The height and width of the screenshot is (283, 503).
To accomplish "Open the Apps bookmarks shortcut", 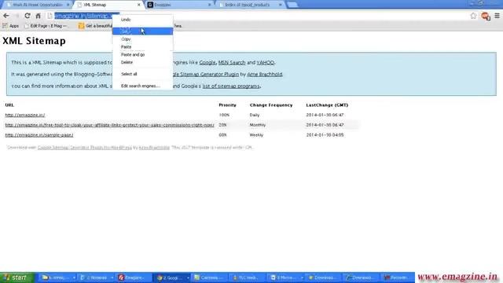I will click(11, 26).
